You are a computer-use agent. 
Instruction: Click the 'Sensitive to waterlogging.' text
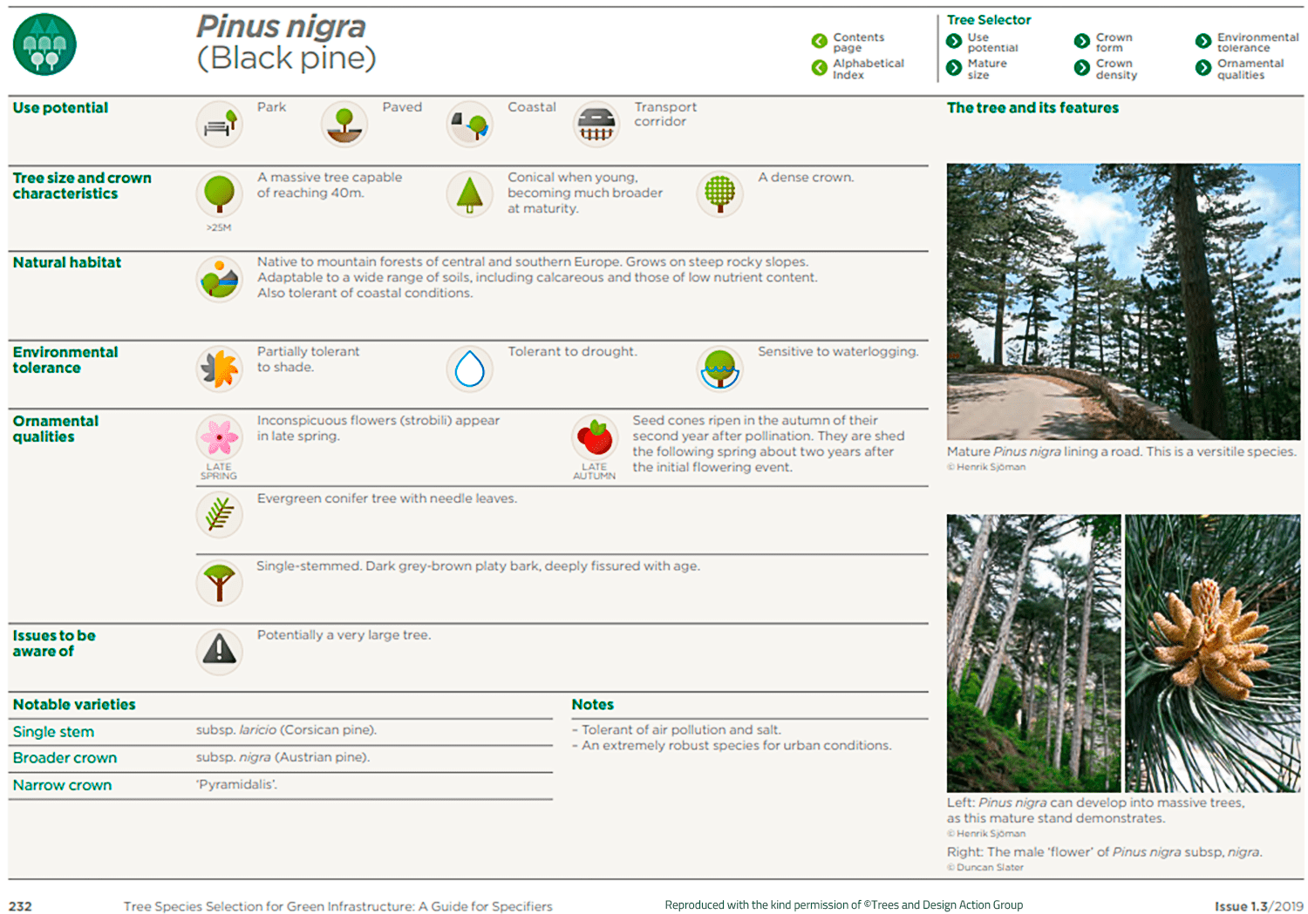click(838, 351)
